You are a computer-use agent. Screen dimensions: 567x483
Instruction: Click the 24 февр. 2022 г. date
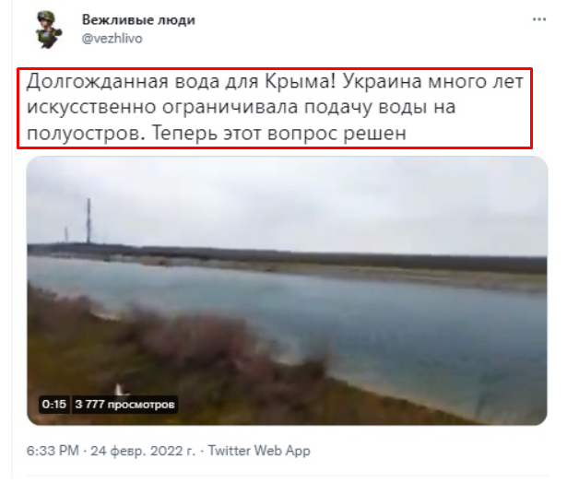point(143,451)
